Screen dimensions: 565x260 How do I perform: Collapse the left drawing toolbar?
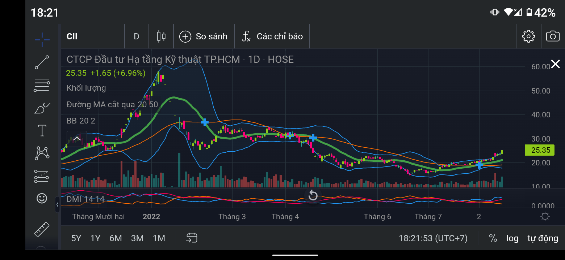[57, 205]
